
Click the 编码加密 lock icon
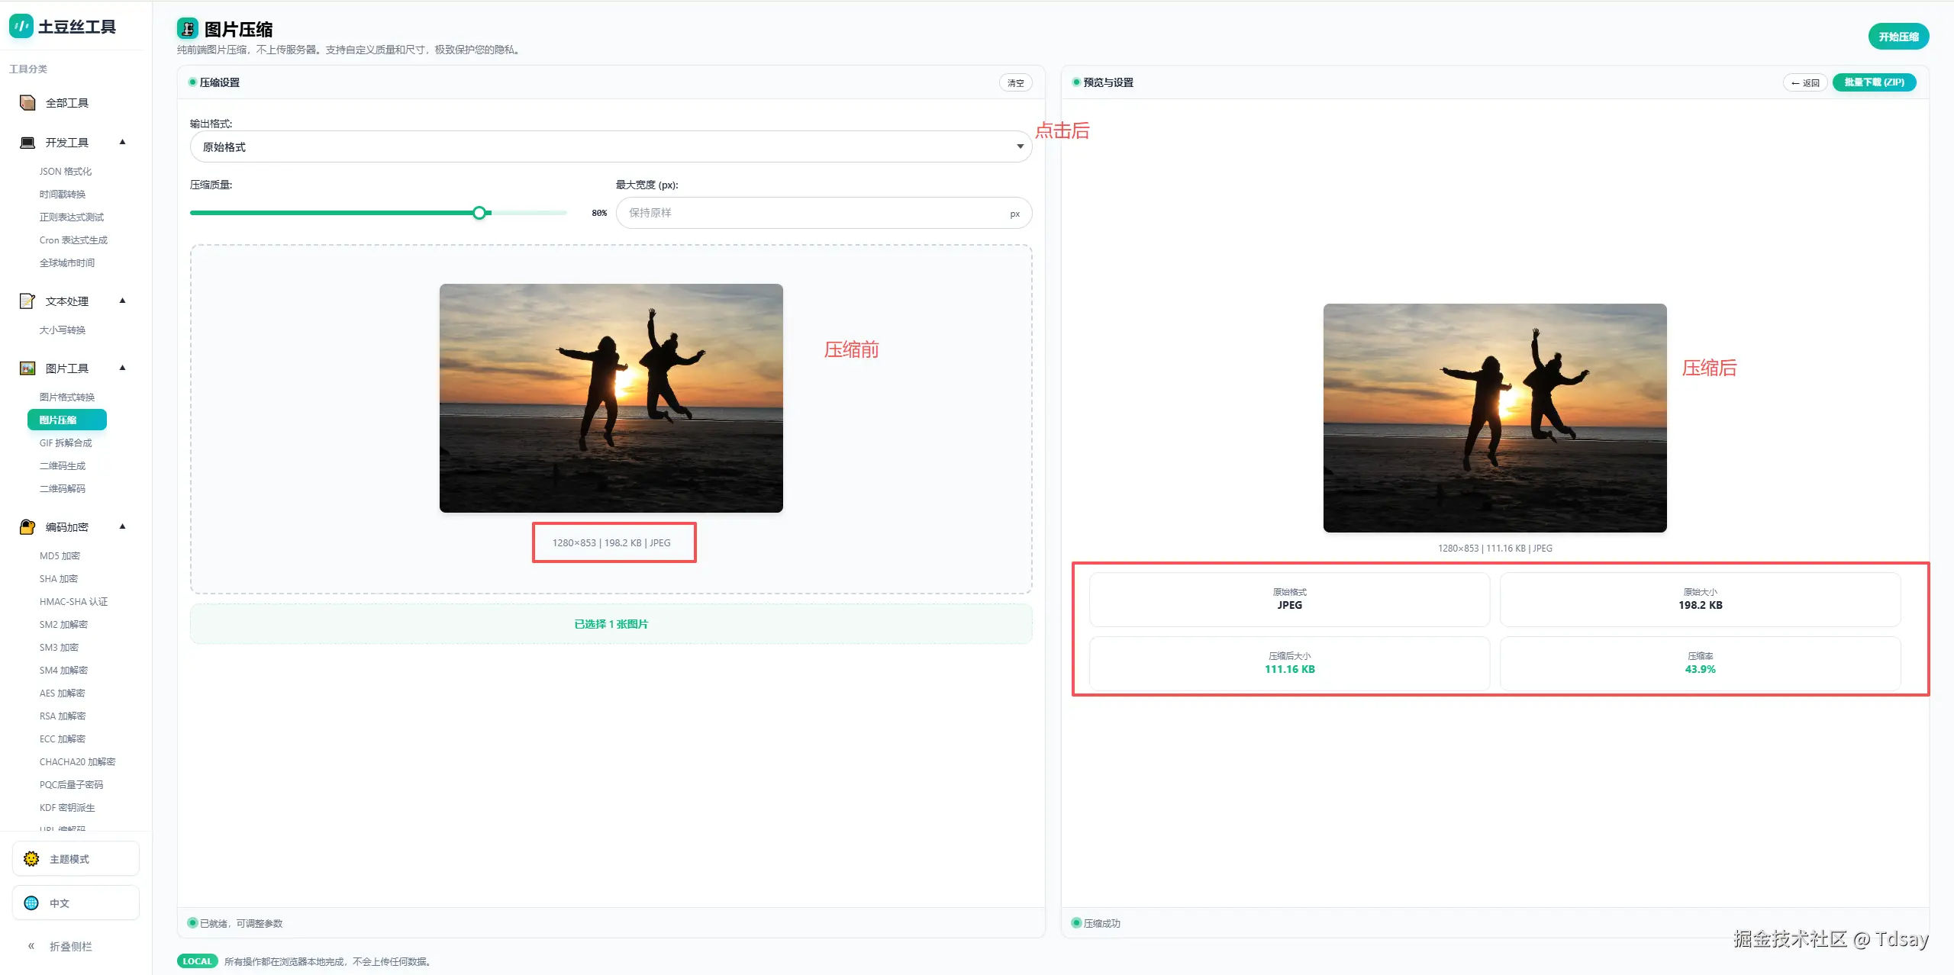27,527
